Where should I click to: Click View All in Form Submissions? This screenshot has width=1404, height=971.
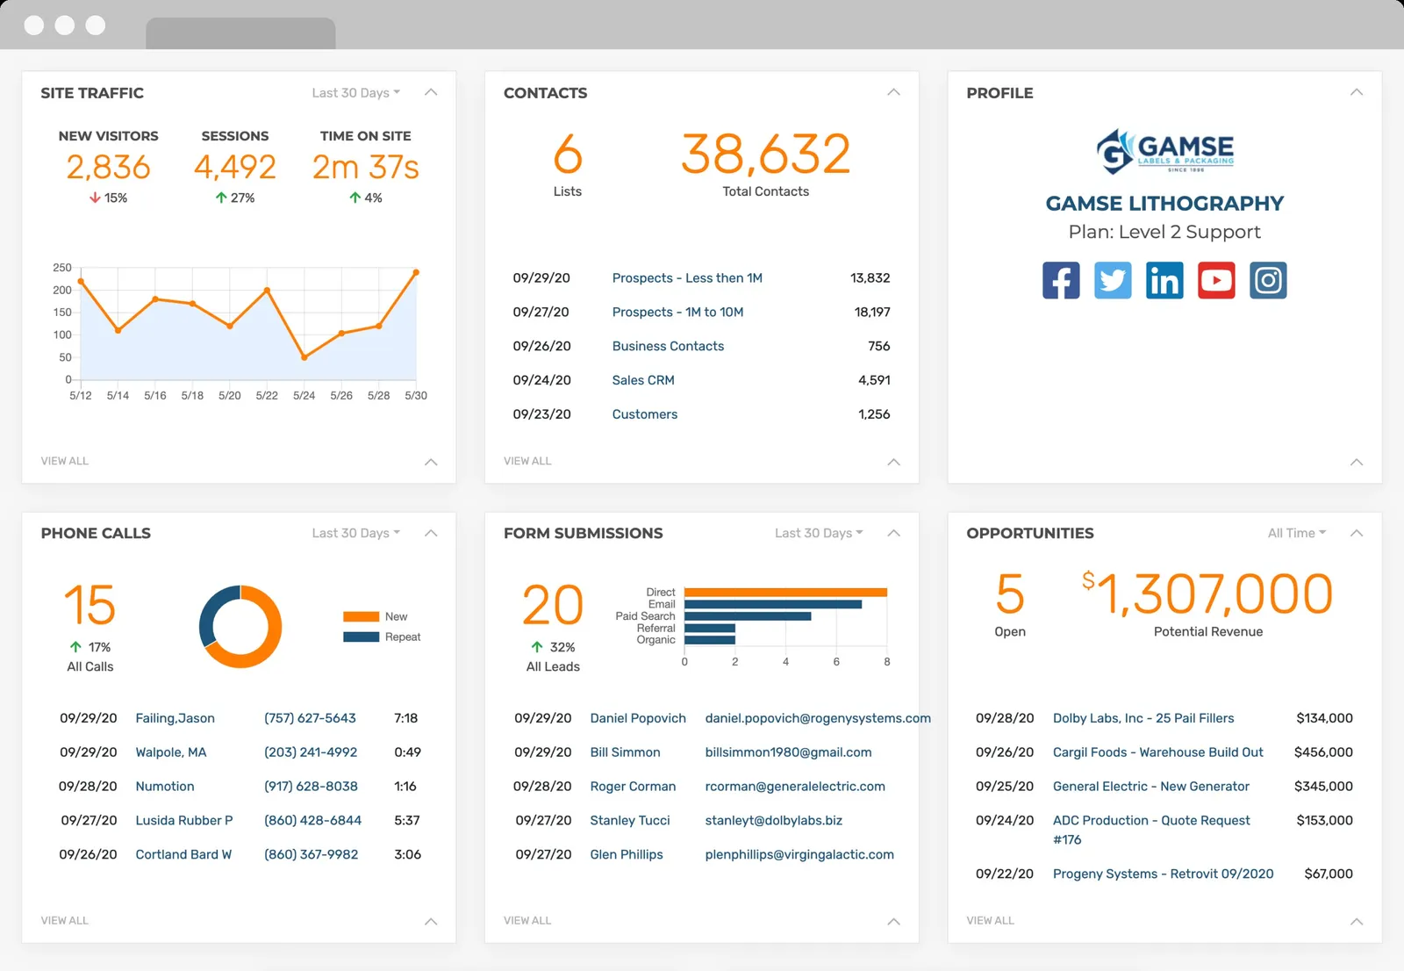point(527,921)
